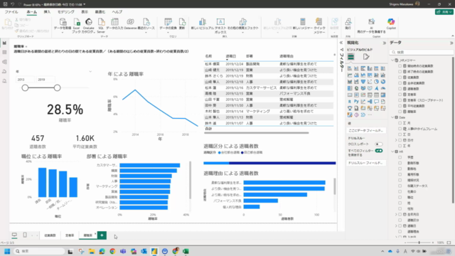This screenshot has width=455, height=256.
Task: Open the 従業員数 page tab
Action: (50, 235)
